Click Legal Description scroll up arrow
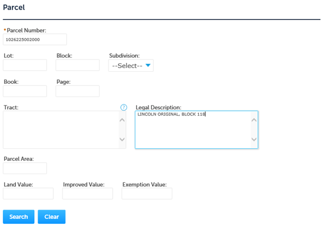 tap(254, 120)
